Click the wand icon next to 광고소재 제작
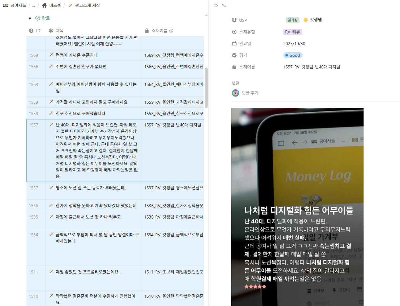 coord(70,6)
